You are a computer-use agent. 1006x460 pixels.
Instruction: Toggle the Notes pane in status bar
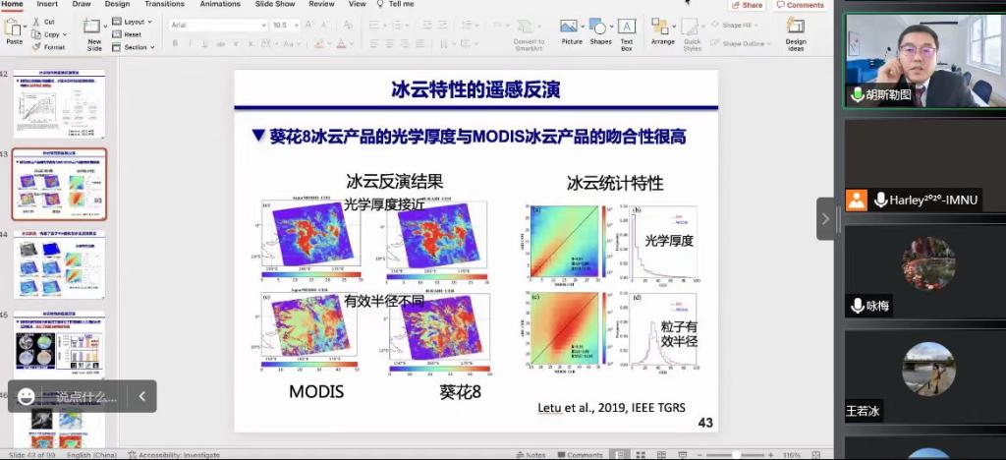coord(531,455)
